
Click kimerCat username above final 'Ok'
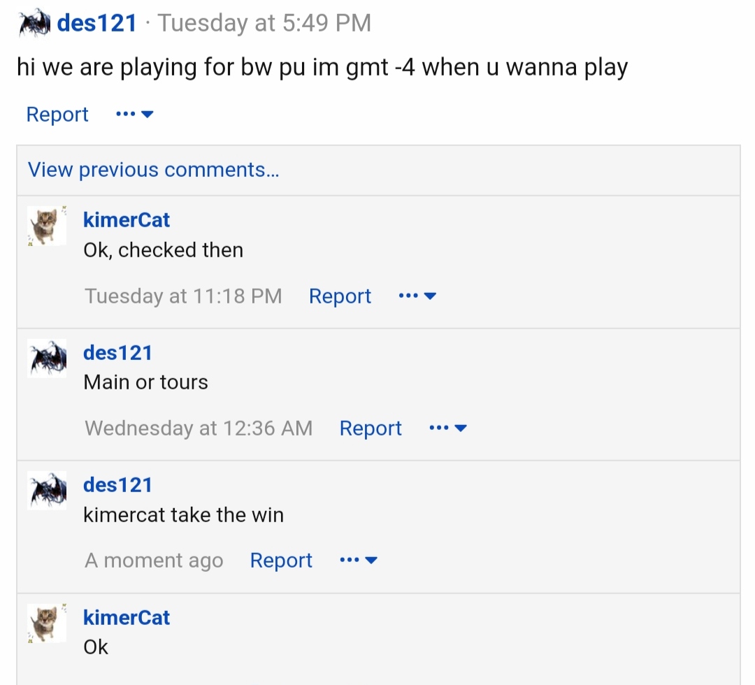click(126, 618)
